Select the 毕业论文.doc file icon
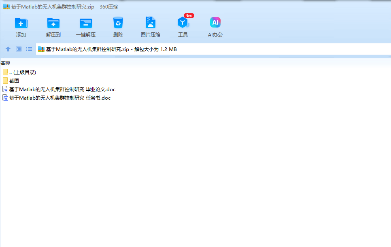 (5, 89)
